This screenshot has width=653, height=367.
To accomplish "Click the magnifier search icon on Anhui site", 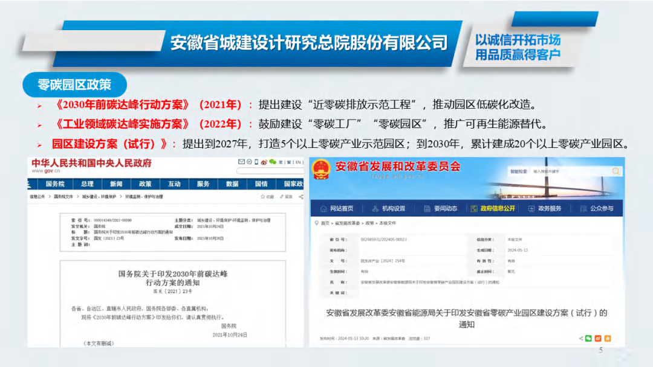I will (616, 171).
